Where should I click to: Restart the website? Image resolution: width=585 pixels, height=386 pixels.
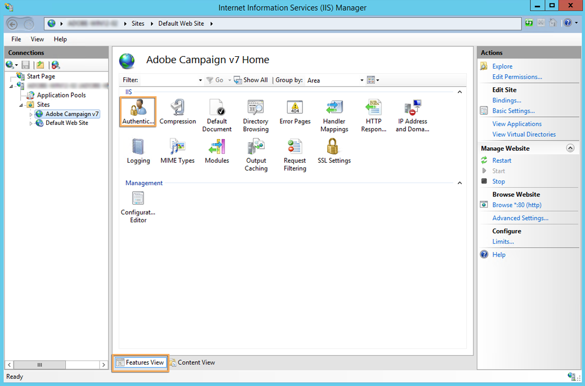pos(502,160)
